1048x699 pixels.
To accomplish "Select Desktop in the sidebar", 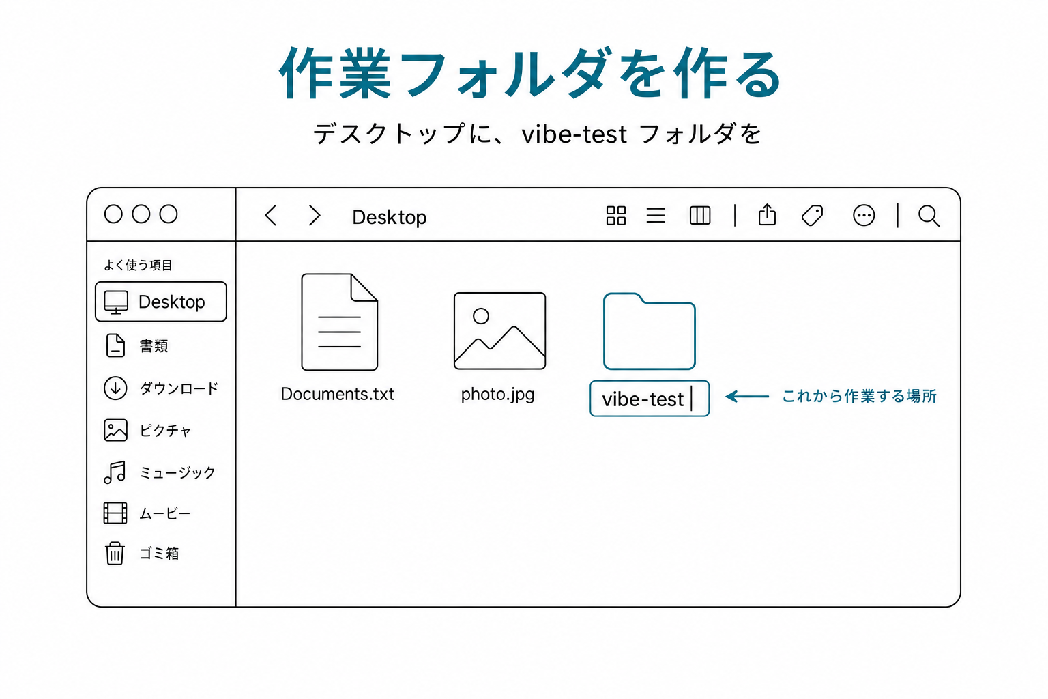I will tap(161, 302).
